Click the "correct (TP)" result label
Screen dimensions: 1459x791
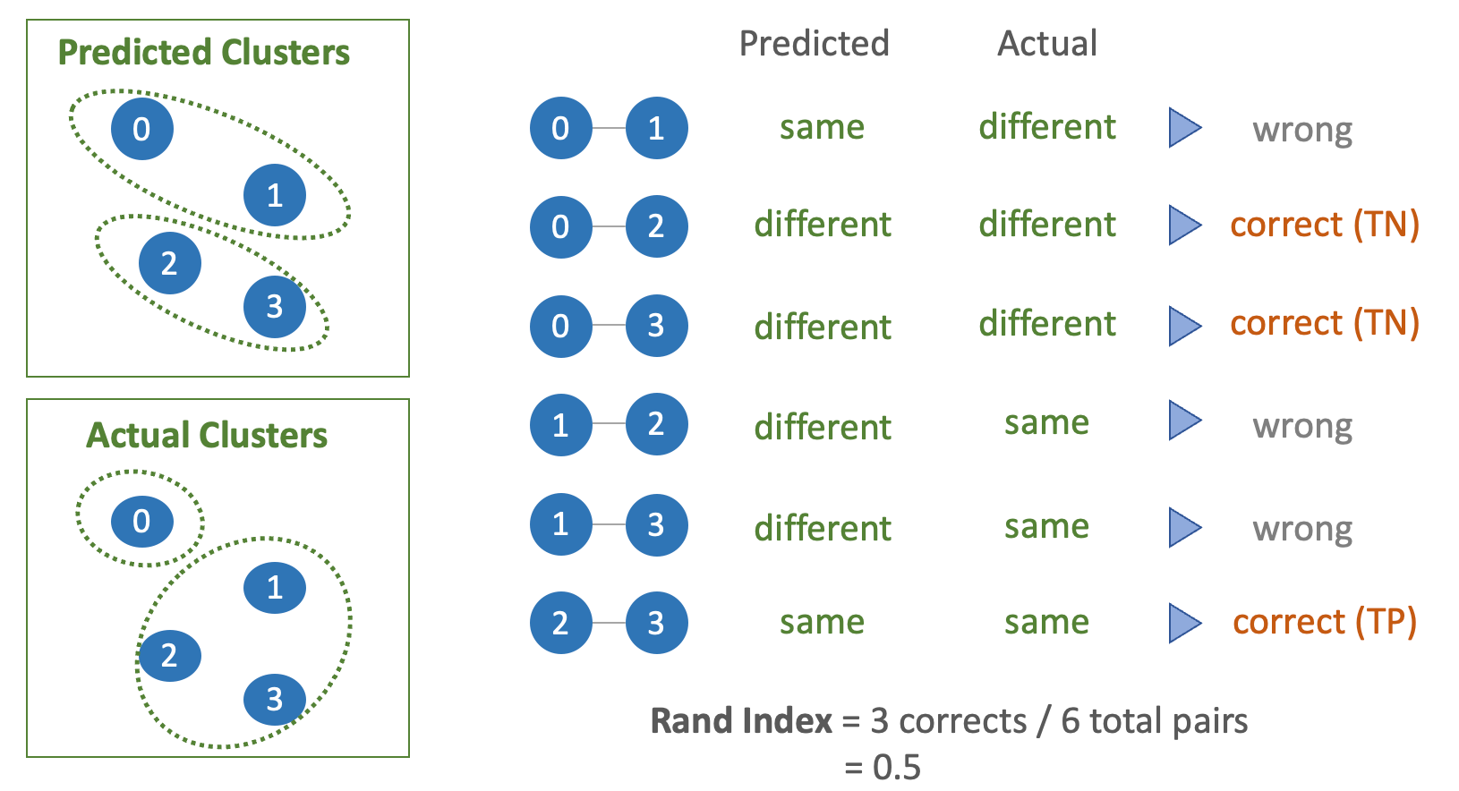tap(1324, 622)
